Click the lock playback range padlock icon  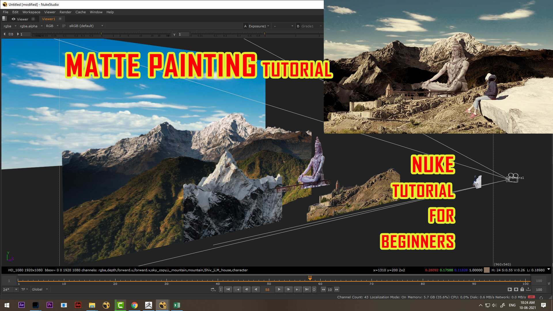[522, 289]
